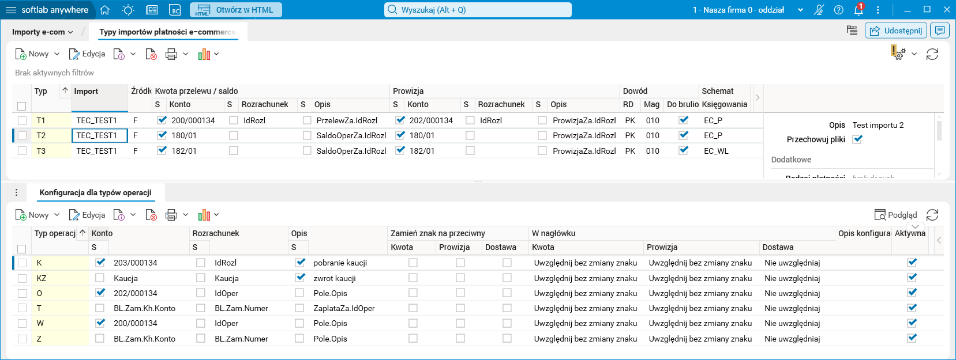This screenshot has height=360, width=956.
Task: Select Konfiguracja dla typów operacji tab
Action: tap(95, 192)
